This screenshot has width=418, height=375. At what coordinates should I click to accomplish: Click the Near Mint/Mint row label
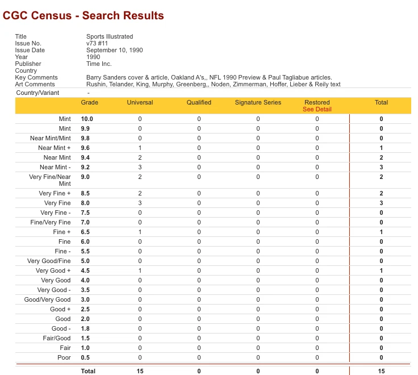tap(51, 138)
